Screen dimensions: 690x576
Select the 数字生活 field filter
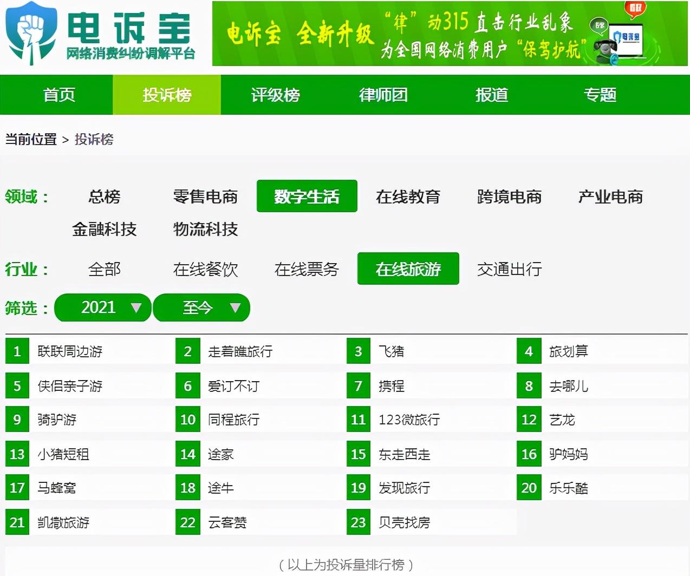(x=307, y=196)
